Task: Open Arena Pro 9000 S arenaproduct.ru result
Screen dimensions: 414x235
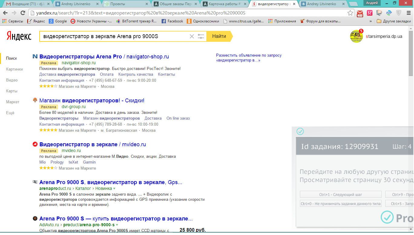Action: pos(111,182)
